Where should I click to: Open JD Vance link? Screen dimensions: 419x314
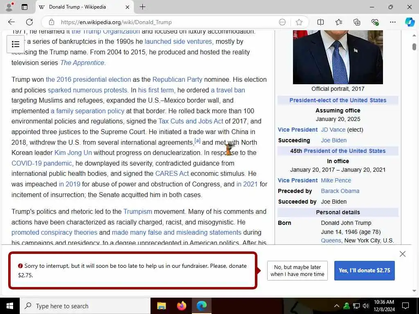(333, 130)
